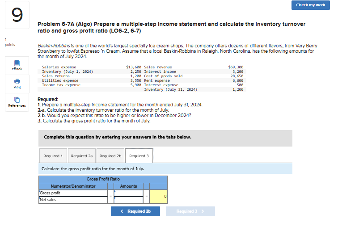Click the Net sales amount input field
The width and height of the screenshot is (338, 231).
[128, 200]
